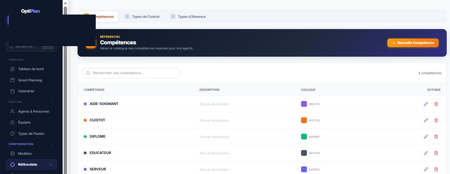
Task: Delete the SERVEUR competence
Action: [x=436, y=169]
